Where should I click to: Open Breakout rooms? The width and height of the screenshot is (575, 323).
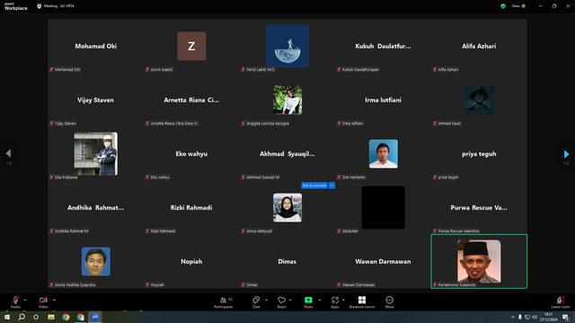362,302
